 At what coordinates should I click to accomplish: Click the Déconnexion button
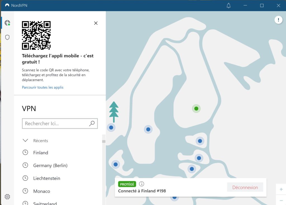click(245, 187)
